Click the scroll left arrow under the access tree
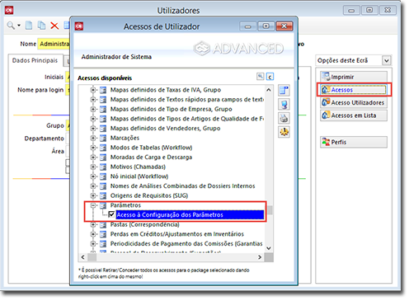409x301 pixels. pos(82,257)
